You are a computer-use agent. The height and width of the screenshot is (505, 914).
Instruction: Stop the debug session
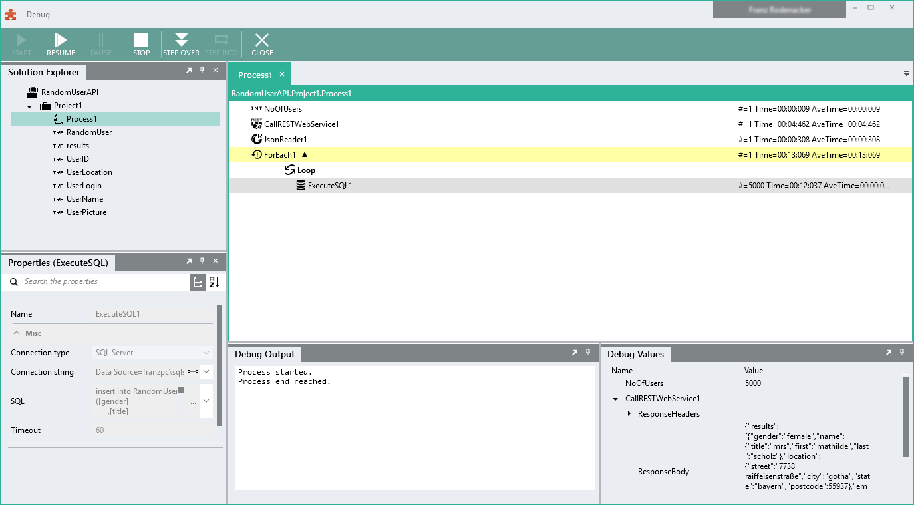(141, 45)
